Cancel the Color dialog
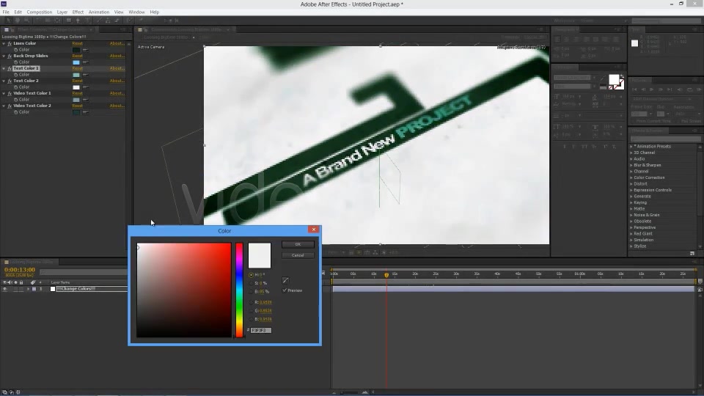 tap(298, 255)
